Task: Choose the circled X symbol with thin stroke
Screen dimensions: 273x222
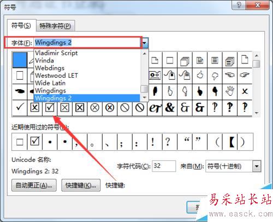Action: click(x=95, y=108)
